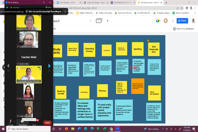This screenshot has height=132, width=198.
Task: Select the 'Fluency' yellow sticky note
Action: (x=102, y=91)
